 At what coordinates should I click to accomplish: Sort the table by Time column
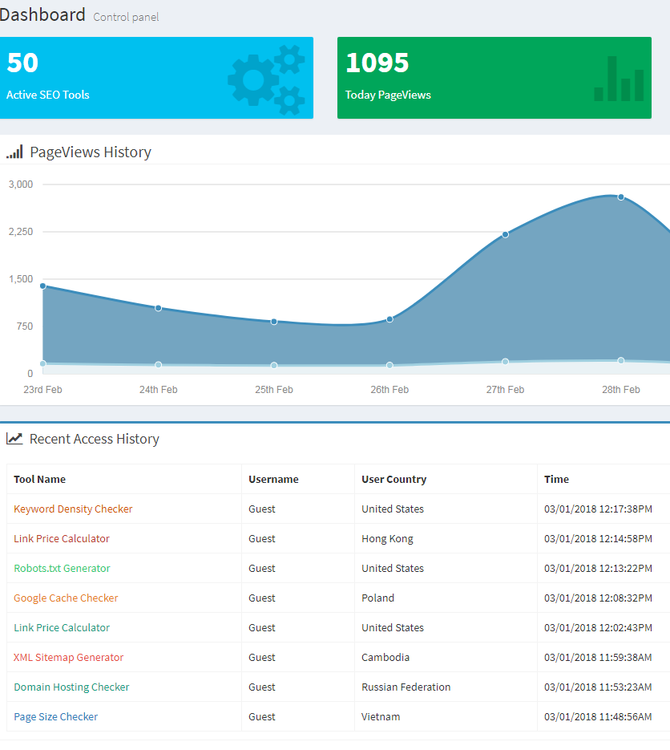556,479
